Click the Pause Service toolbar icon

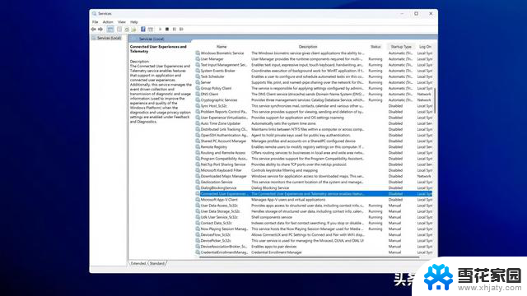(x=174, y=30)
